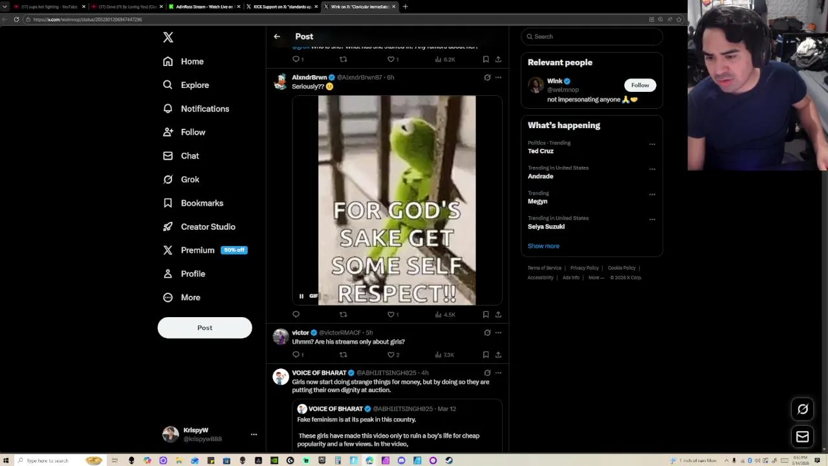Image resolution: width=828 pixels, height=466 pixels.
Task: Open a new browser tab
Action: (x=405, y=6)
